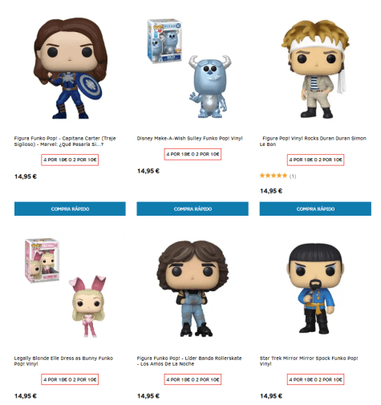This screenshot has width=381, height=405.
Task: Open the Capitana Carter product title link
Action: [x=65, y=141]
